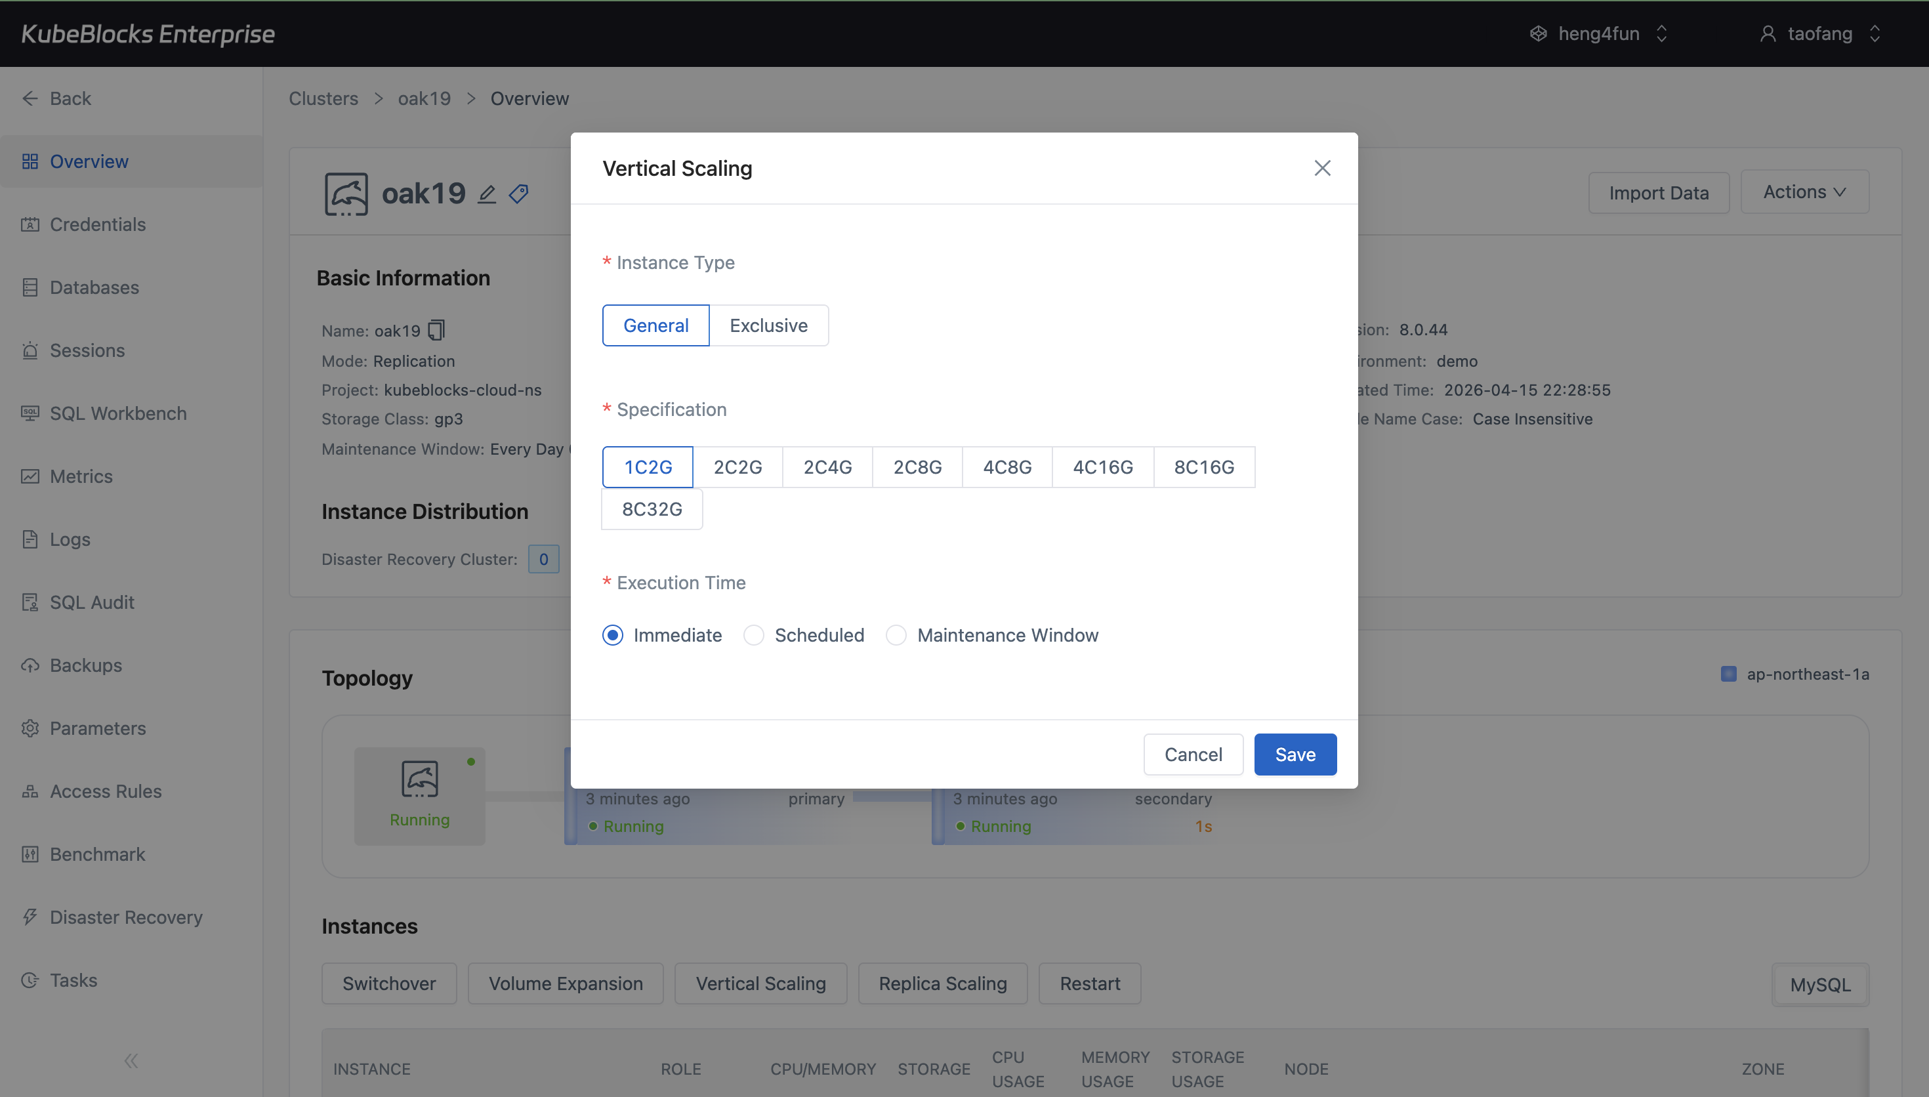Open the Metrics sidebar icon
Image resolution: width=1929 pixels, height=1097 pixels.
point(30,476)
